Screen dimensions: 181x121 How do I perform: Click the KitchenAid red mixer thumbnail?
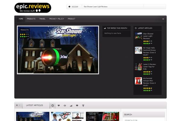[x=138, y=81]
